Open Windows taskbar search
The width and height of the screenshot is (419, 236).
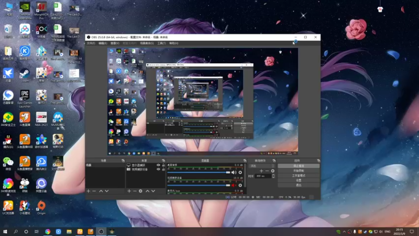[16, 231]
